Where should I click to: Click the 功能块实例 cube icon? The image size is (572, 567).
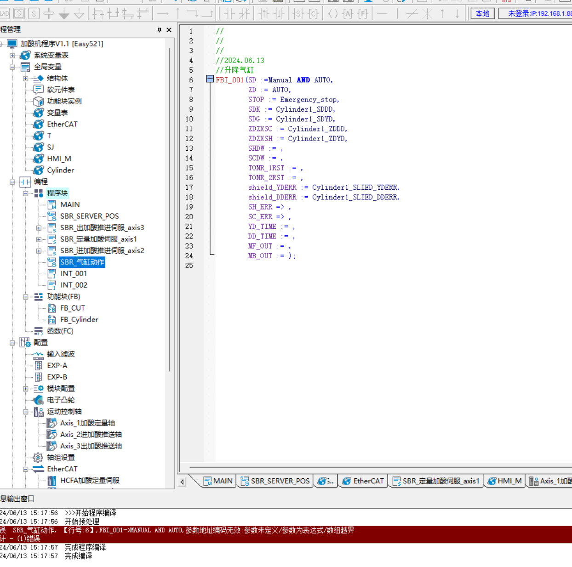pos(39,101)
